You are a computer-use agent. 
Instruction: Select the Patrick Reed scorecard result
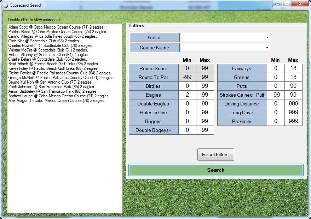pos(57,32)
